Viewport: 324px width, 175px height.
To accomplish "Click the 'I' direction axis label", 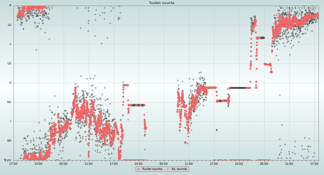I will 11,121.
